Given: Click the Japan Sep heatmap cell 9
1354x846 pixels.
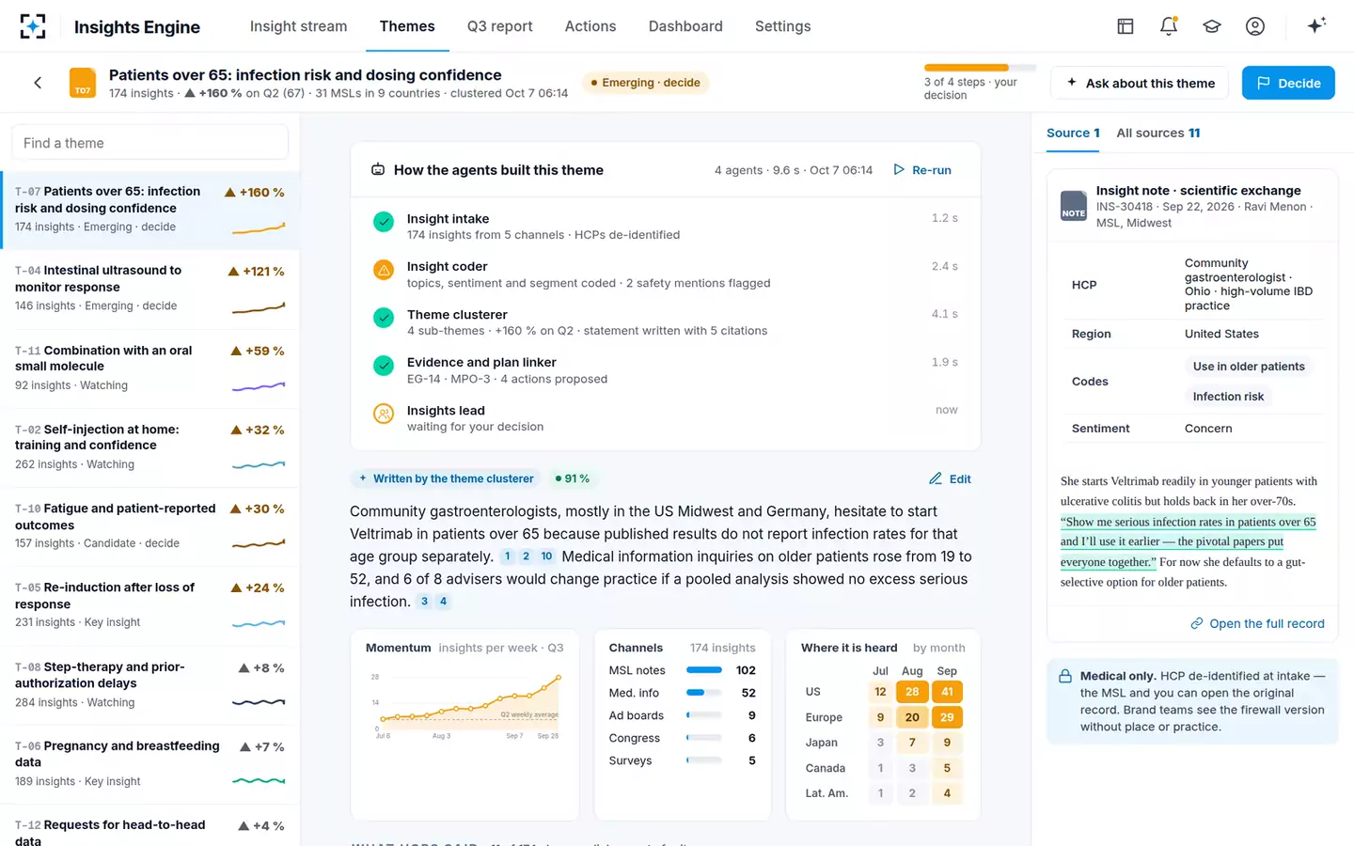Looking at the screenshot, I should pyautogui.click(x=947, y=743).
